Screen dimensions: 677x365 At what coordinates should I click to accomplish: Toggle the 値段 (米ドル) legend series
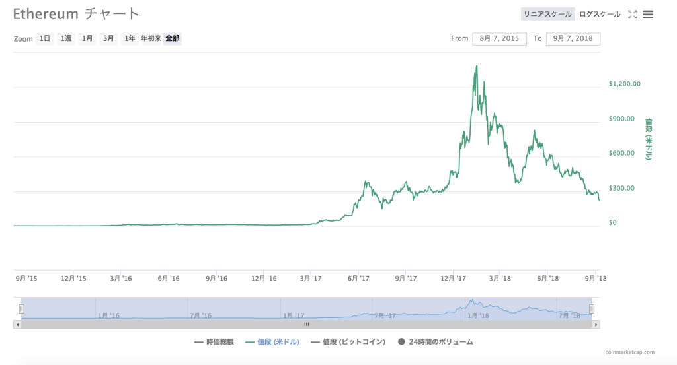[x=274, y=342]
